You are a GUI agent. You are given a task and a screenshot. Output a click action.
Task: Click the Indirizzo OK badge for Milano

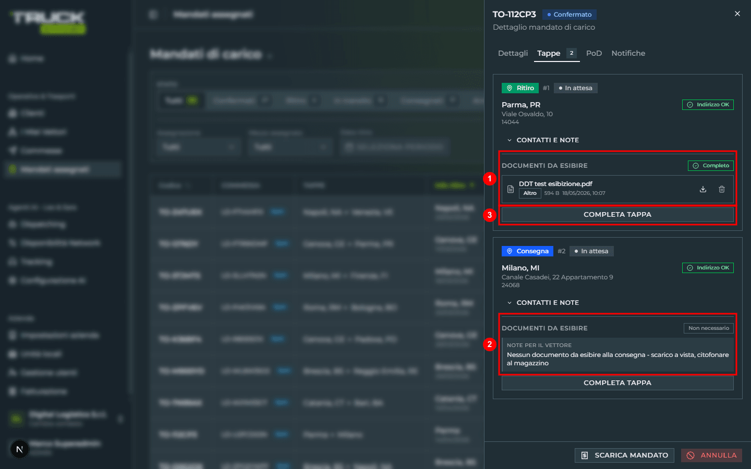tap(708, 268)
